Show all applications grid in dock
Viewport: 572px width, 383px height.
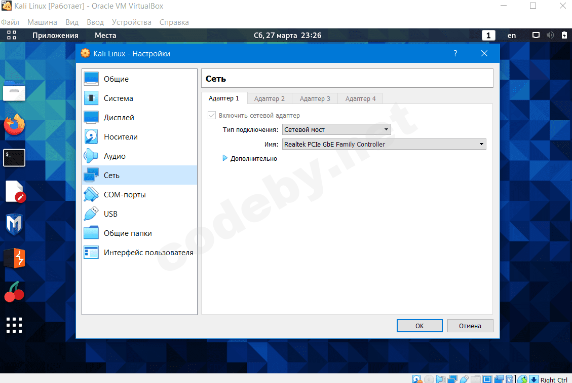click(14, 325)
